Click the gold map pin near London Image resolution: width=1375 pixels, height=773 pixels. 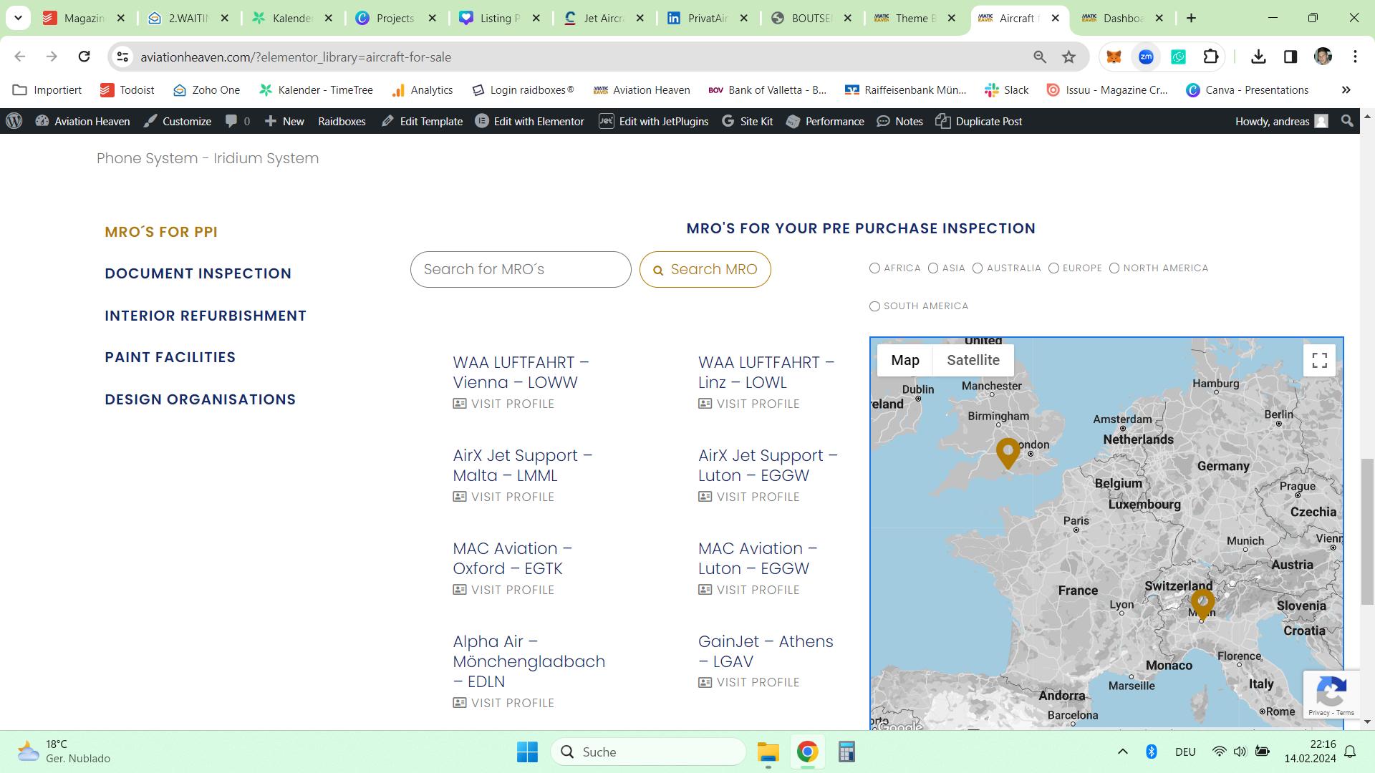1008,452
